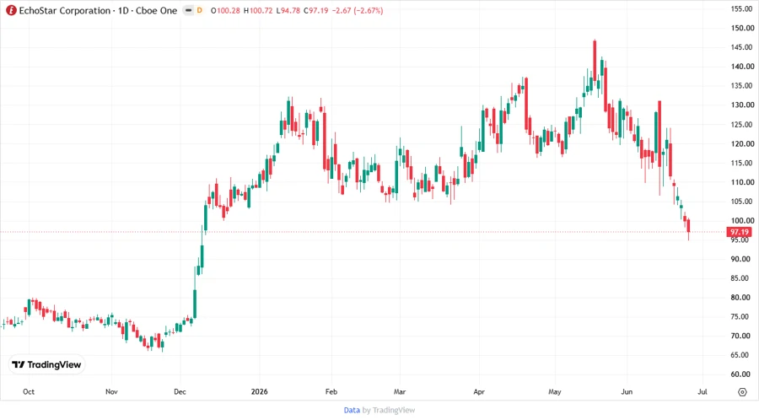This screenshot has height=420, width=759.
Task: Click the Apr label on time axis
Action: 479,392
